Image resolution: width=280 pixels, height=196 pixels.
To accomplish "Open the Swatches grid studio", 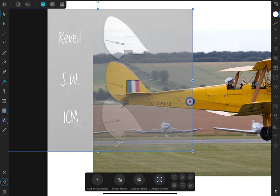I will click(275, 68).
